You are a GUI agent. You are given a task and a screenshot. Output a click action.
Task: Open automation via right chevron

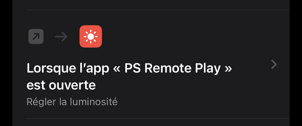[274, 64]
